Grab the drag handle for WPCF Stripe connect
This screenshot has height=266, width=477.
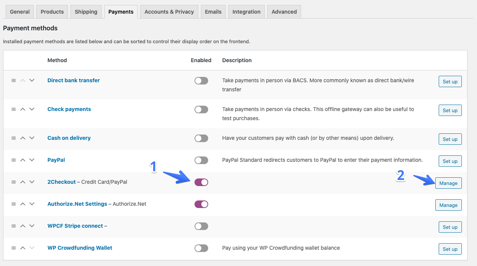coord(14,226)
